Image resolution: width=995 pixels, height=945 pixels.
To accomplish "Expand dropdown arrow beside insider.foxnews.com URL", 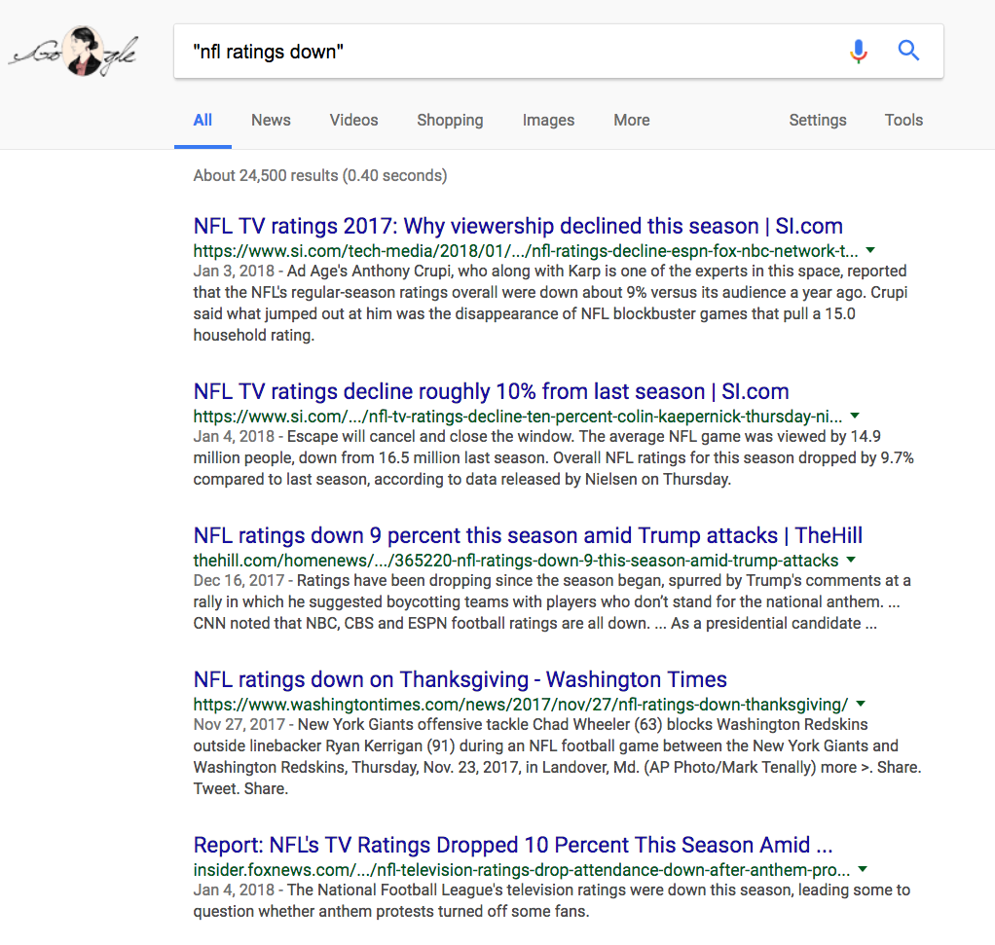I will [863, 869].
